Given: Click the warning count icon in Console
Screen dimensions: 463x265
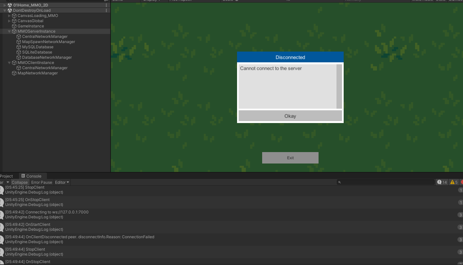Looking at the screenshot, I should tap(452, 182).
